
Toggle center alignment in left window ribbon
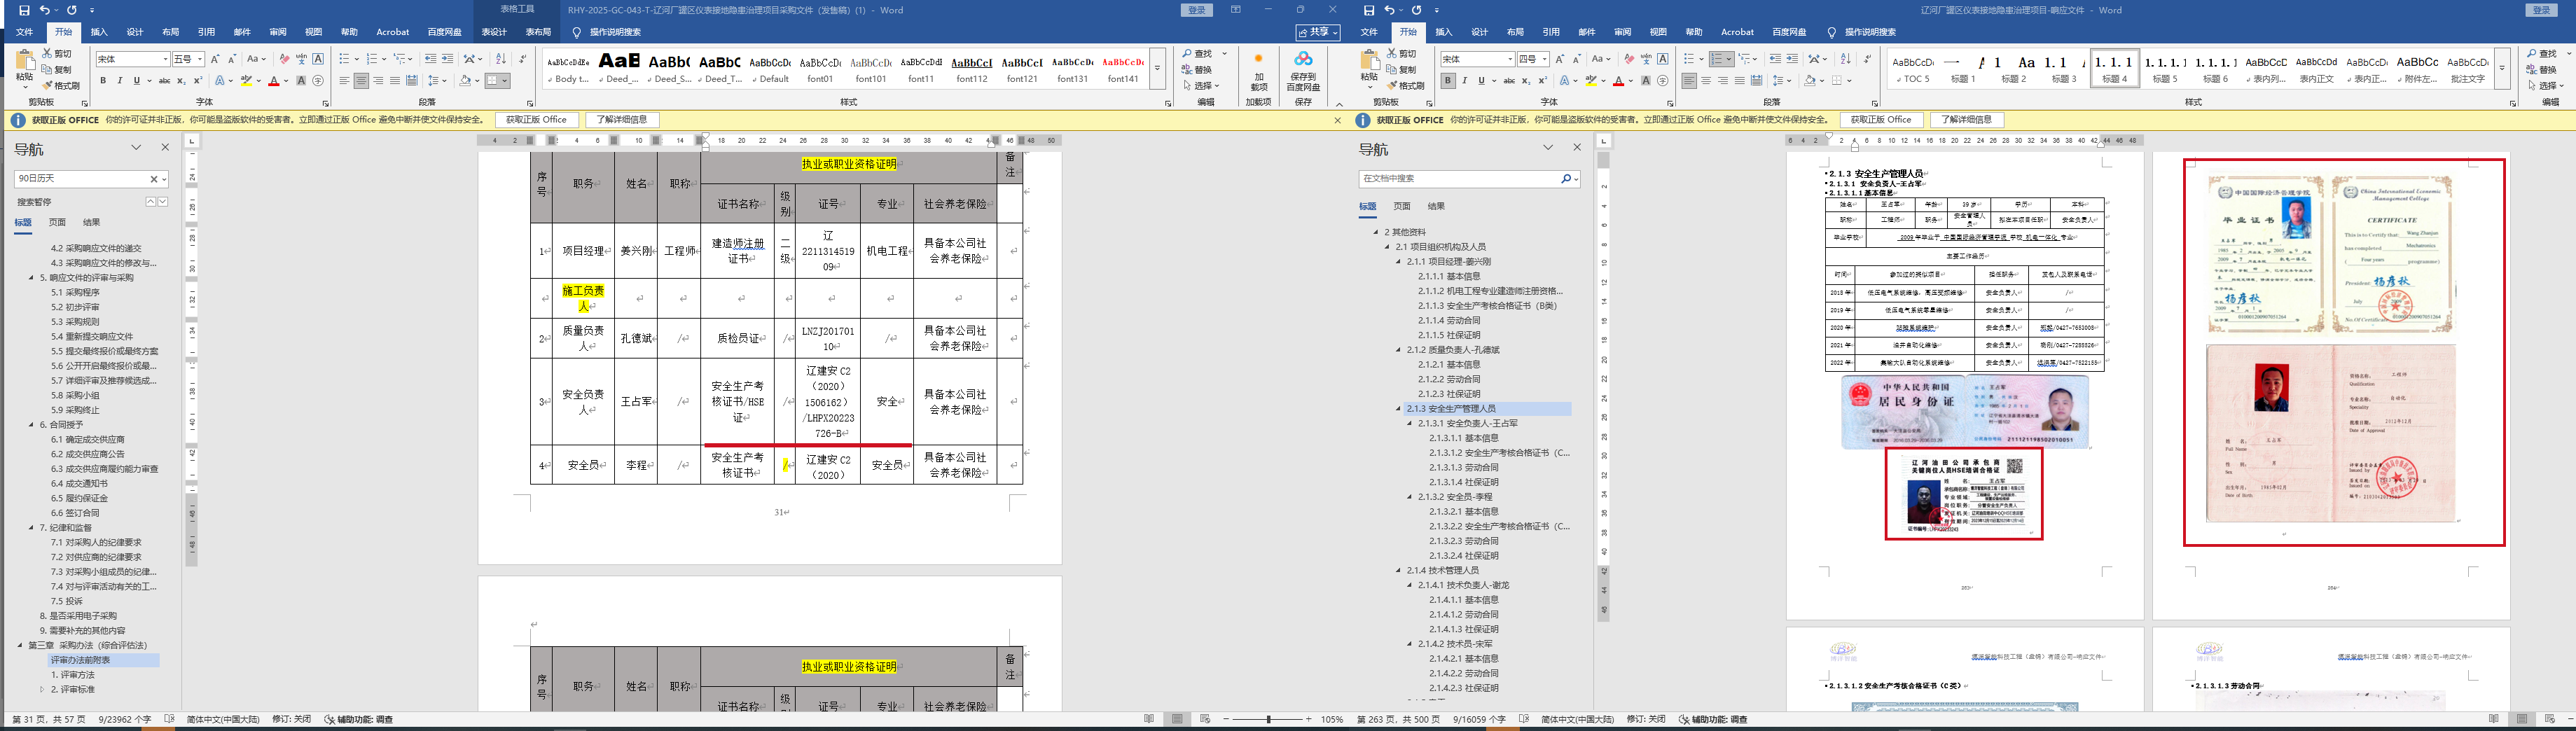tap(361, 81)
